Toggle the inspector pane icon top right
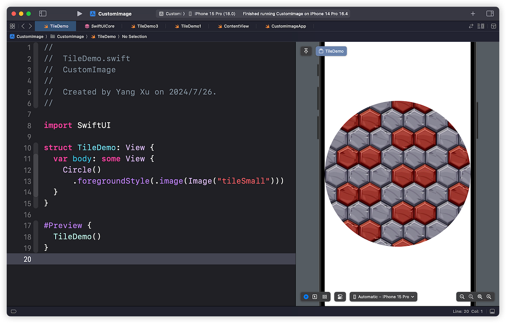The height and width of the screenshot is (323, 506). point(490,13)
